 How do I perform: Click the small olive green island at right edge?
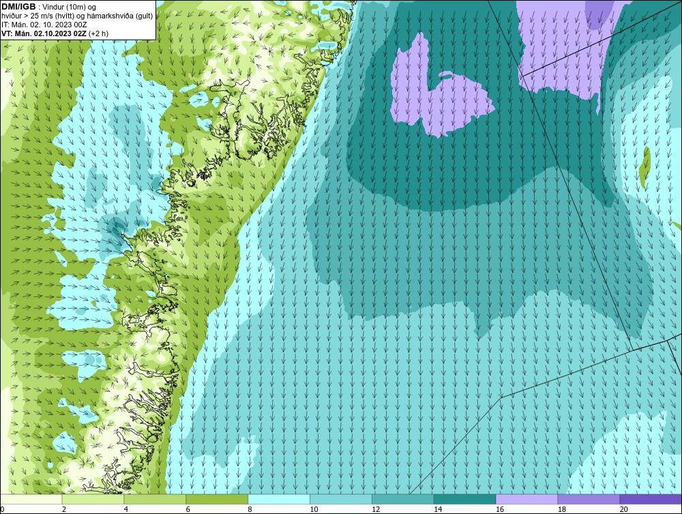[x=647, y=167]
